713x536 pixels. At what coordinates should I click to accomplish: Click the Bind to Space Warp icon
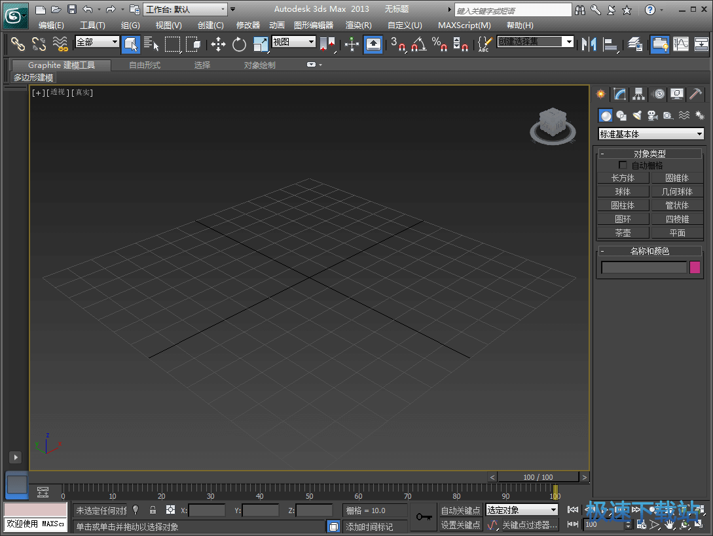60,44
